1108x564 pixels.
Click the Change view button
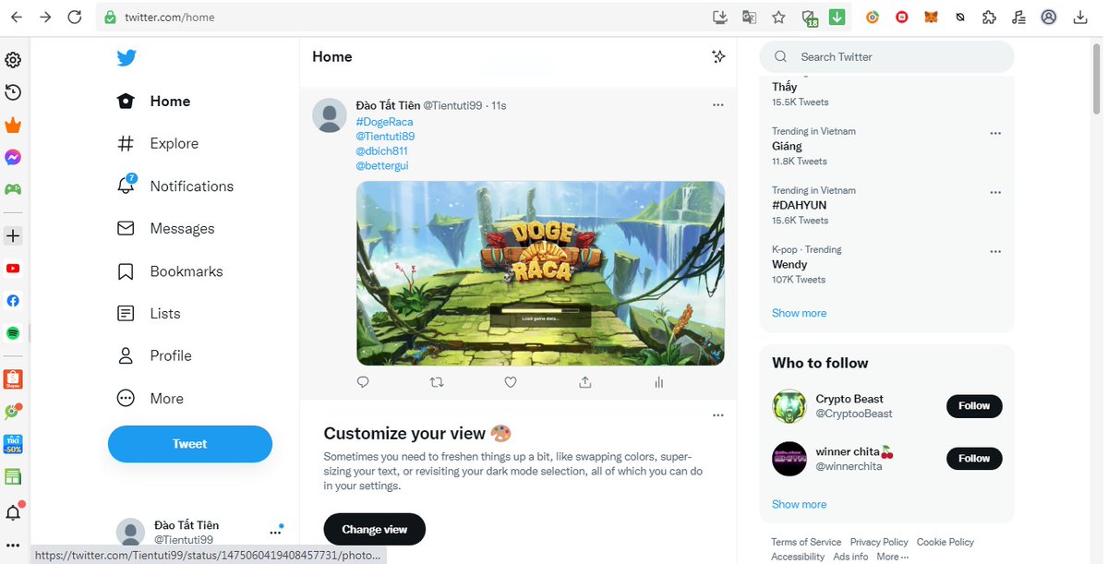tap(375, 529)
